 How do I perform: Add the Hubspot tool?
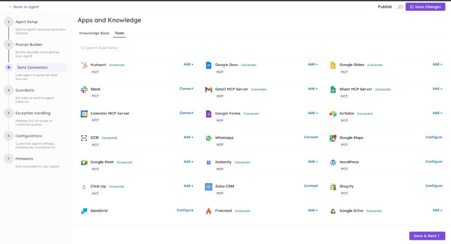tap(189, 64)
